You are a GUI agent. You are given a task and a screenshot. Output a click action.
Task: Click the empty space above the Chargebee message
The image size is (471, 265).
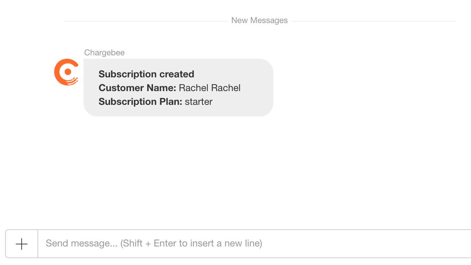241,38
